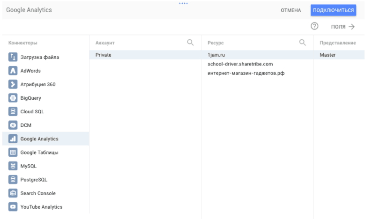
Task: Click the Коннекторы panel heading
Action: (x=23, y=43)
